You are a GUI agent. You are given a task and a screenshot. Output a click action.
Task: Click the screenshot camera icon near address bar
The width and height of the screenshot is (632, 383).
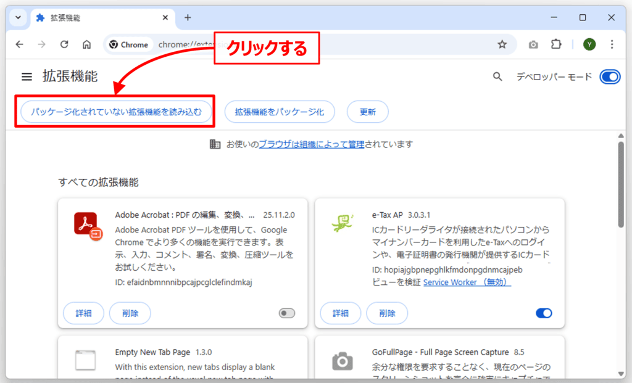(x=532, y=44)
